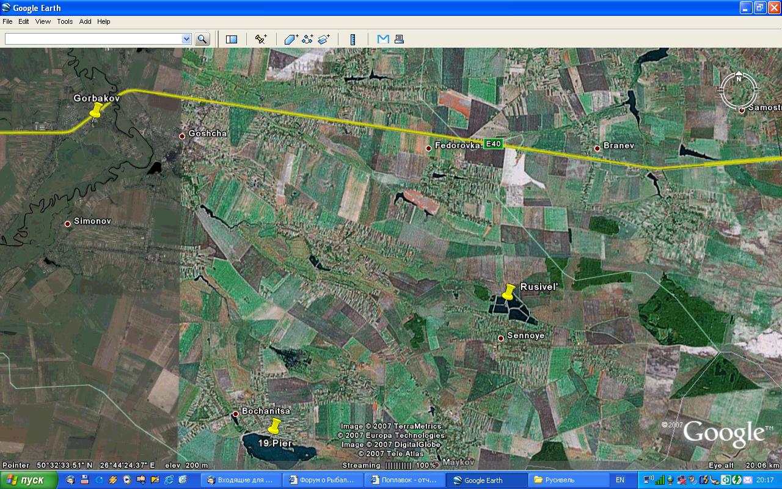Select the Rusivel' placemark pin

[x=508, y=292]
